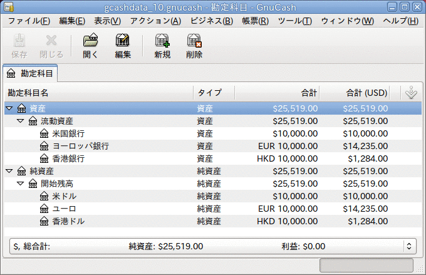Click the bank icon beside 資産 row

pos(22,108)
